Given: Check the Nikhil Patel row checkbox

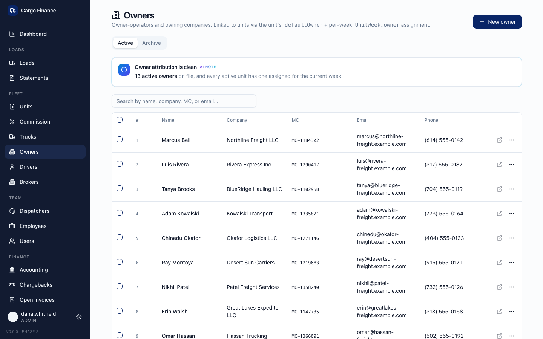Looking at the screenshot, I should (x=120, y=286).
